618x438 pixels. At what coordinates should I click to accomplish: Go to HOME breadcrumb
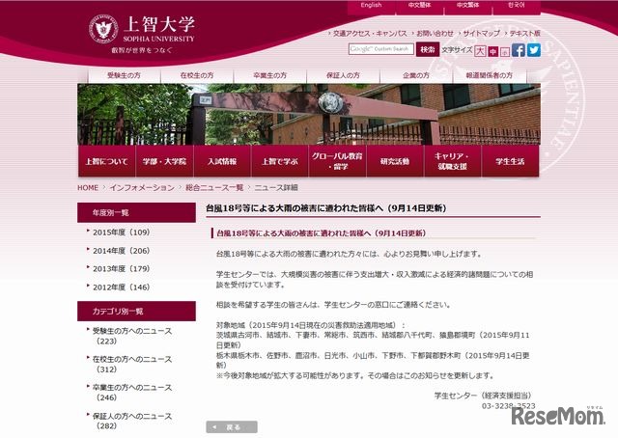(x=88, y=188)
